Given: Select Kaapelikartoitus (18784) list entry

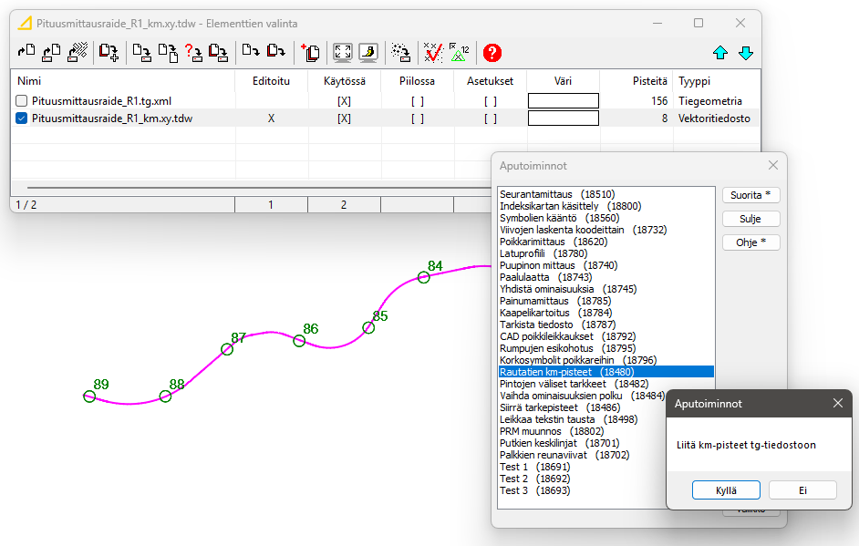Looking at the screenshot, I should 554,313.
